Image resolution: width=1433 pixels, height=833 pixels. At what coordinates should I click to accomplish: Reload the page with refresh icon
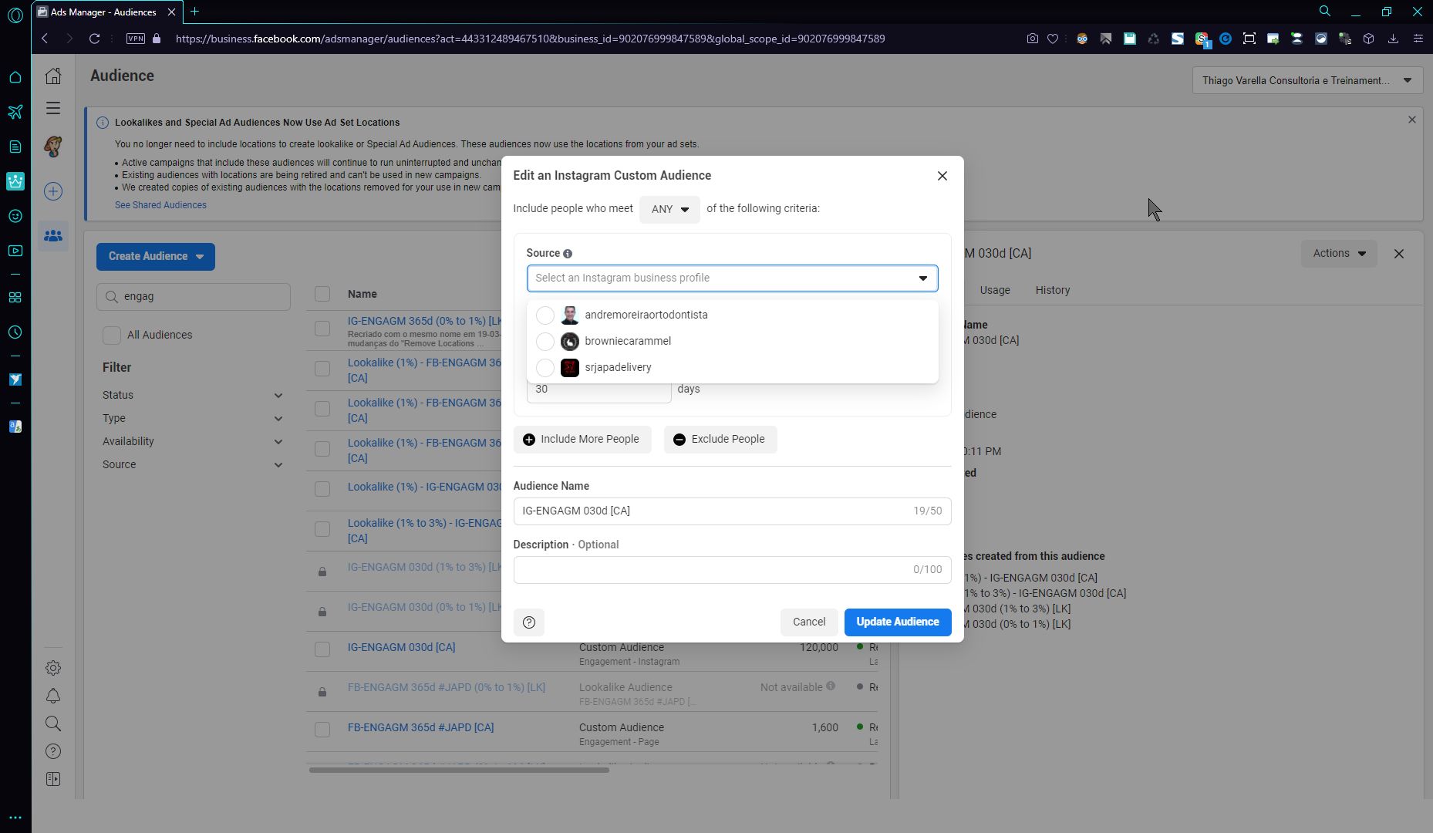click(x=94, y=39)
